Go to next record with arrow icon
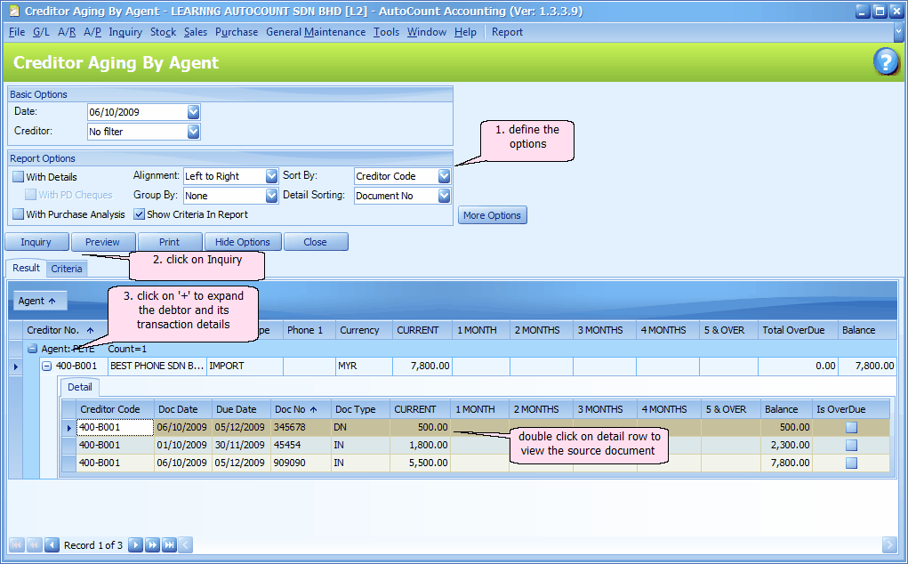Screen dimensions: 908x564 pyautogui.click(x=135, y=544)
